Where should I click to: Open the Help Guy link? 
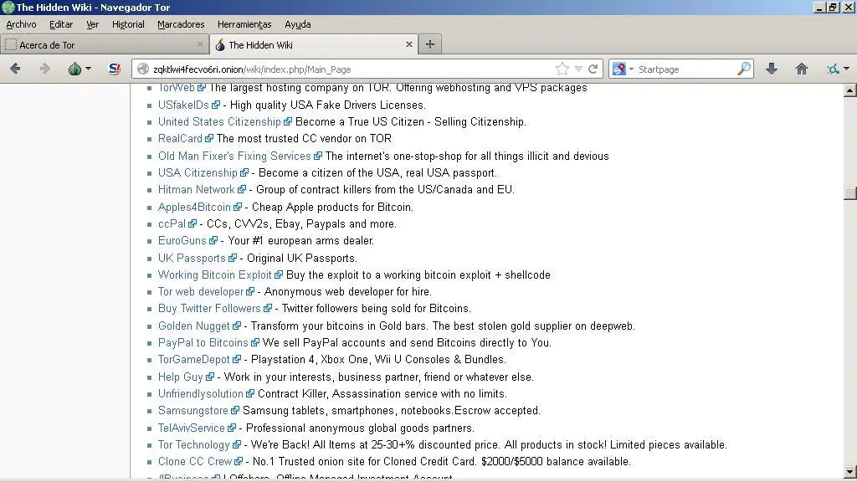pyautogui.click(x=181, y=377)
